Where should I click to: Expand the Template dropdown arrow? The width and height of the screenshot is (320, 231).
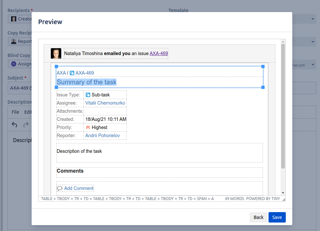(x=313, y=19)
